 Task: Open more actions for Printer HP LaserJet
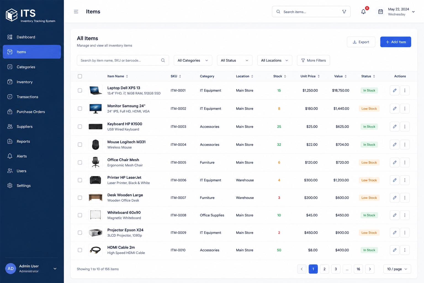click(x=405, y=180)
